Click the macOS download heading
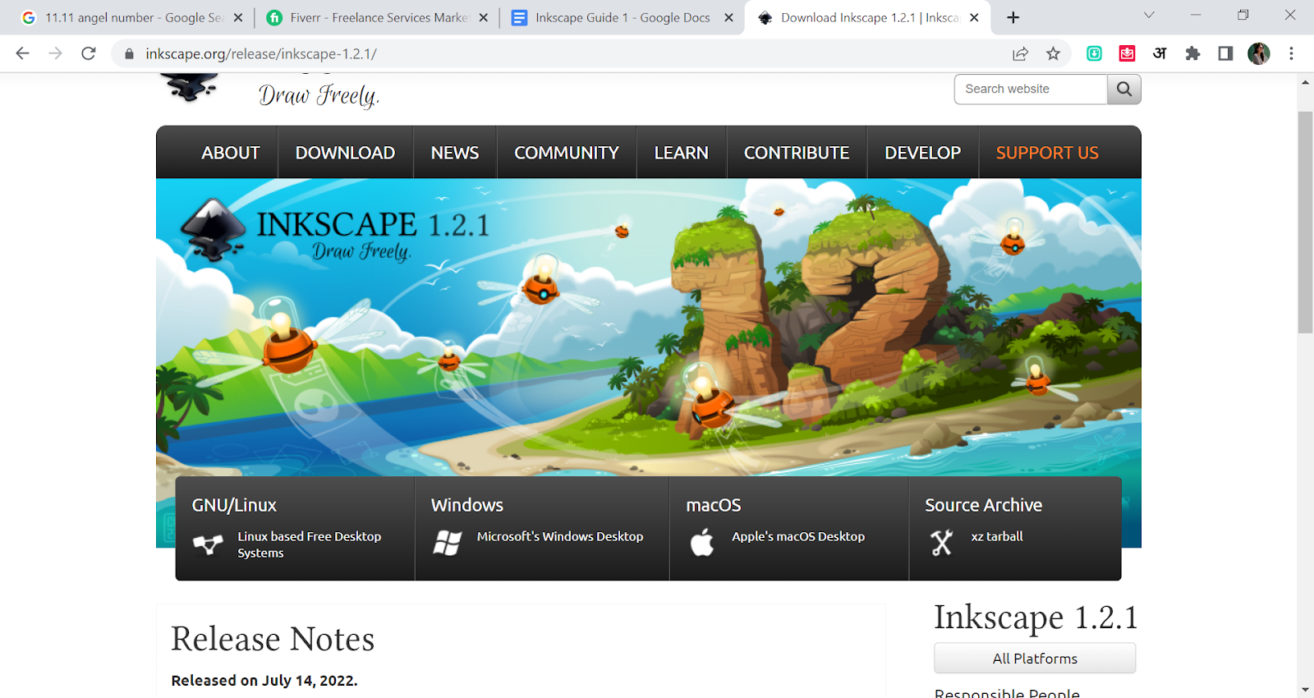1314x698 pixels. 714,505
